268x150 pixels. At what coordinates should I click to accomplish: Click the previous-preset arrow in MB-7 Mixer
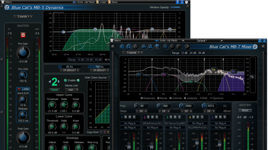click(183, 41)
